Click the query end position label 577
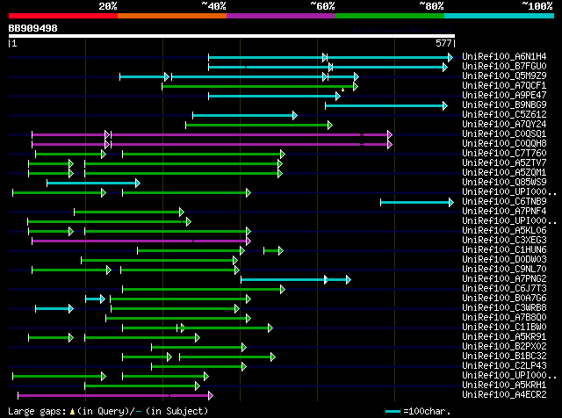The height and width of the screenshot is (418, 562). coord(443,43)
